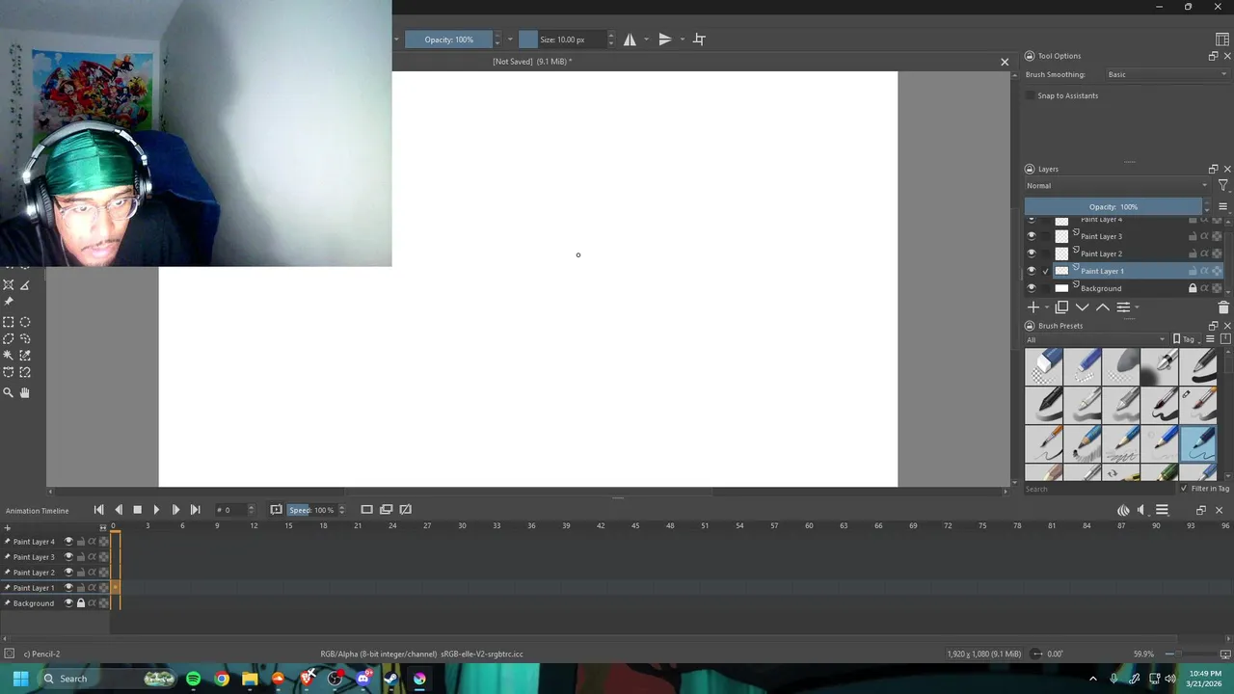Select the Zoom magnifier tool
Screen dimensions: 1234x694
tap(9, 392)
